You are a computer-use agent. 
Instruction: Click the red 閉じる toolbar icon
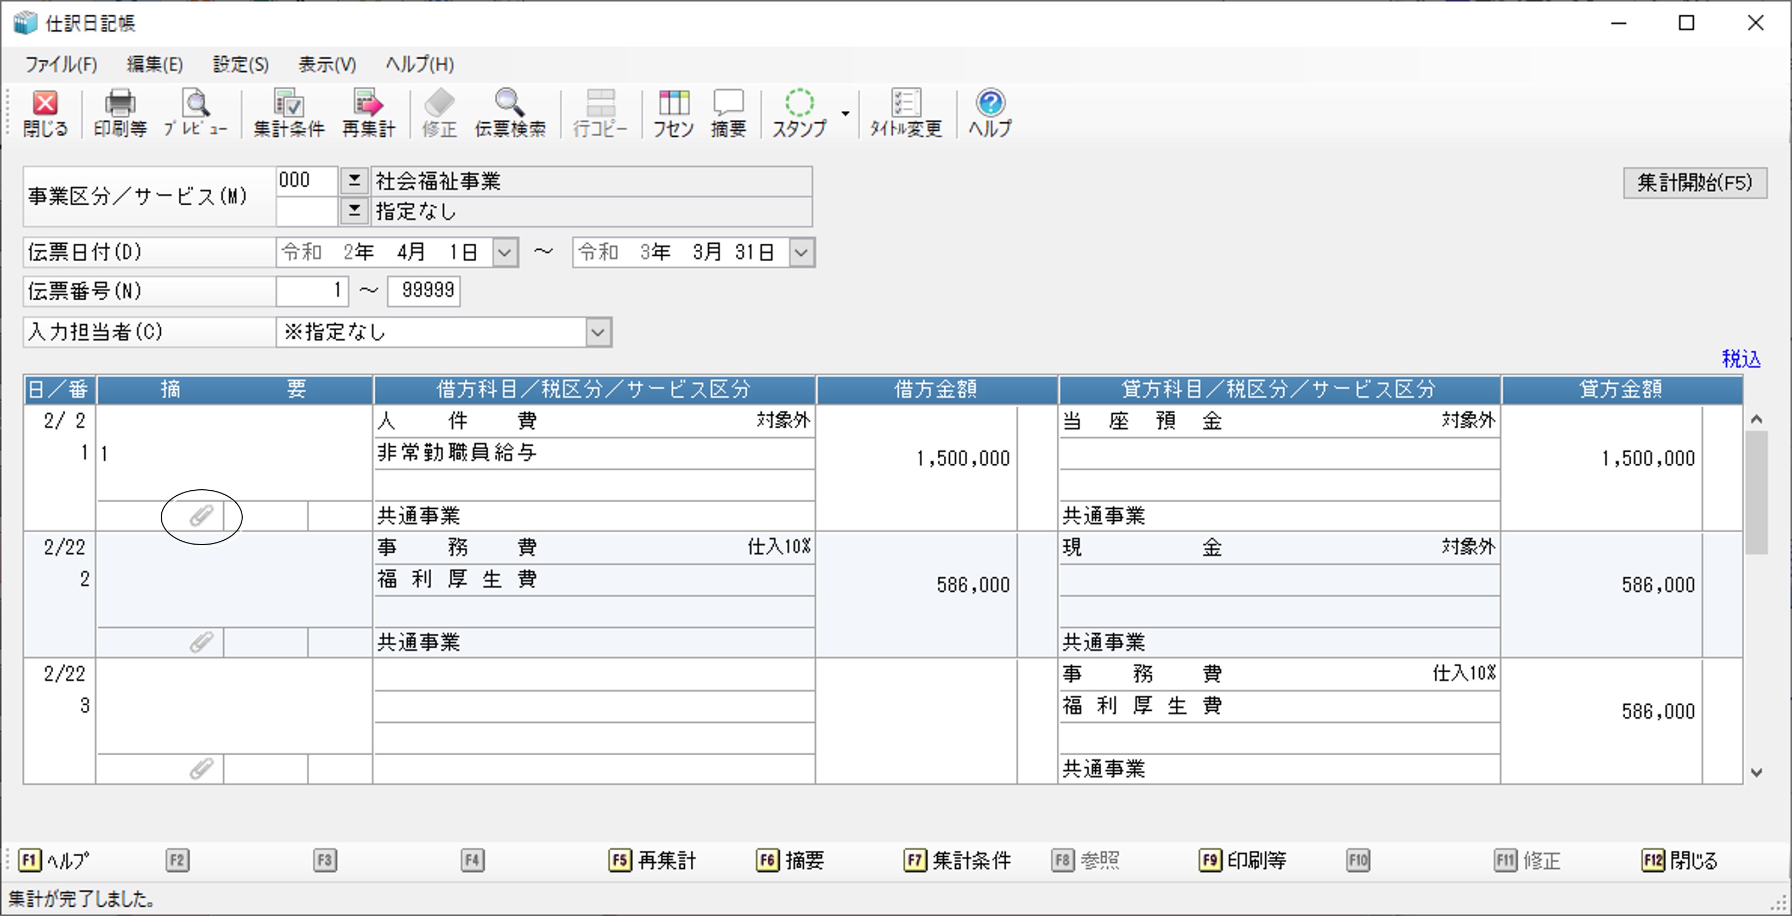pos(45,113)
